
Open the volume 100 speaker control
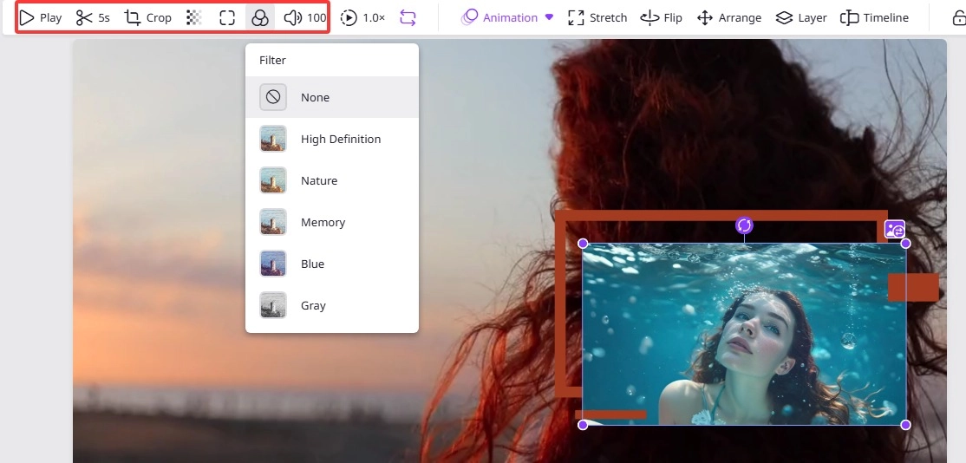305,18
